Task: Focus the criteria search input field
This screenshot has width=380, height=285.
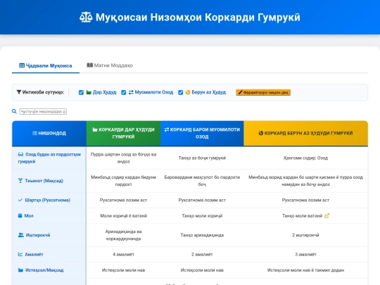Action: click(x=43, y=111)
